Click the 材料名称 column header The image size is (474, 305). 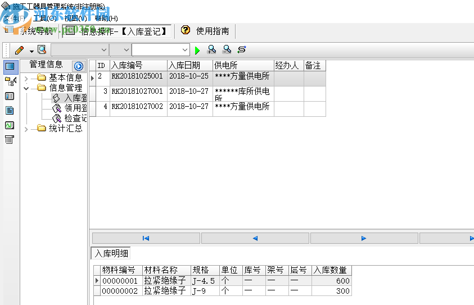coord(166,270)
